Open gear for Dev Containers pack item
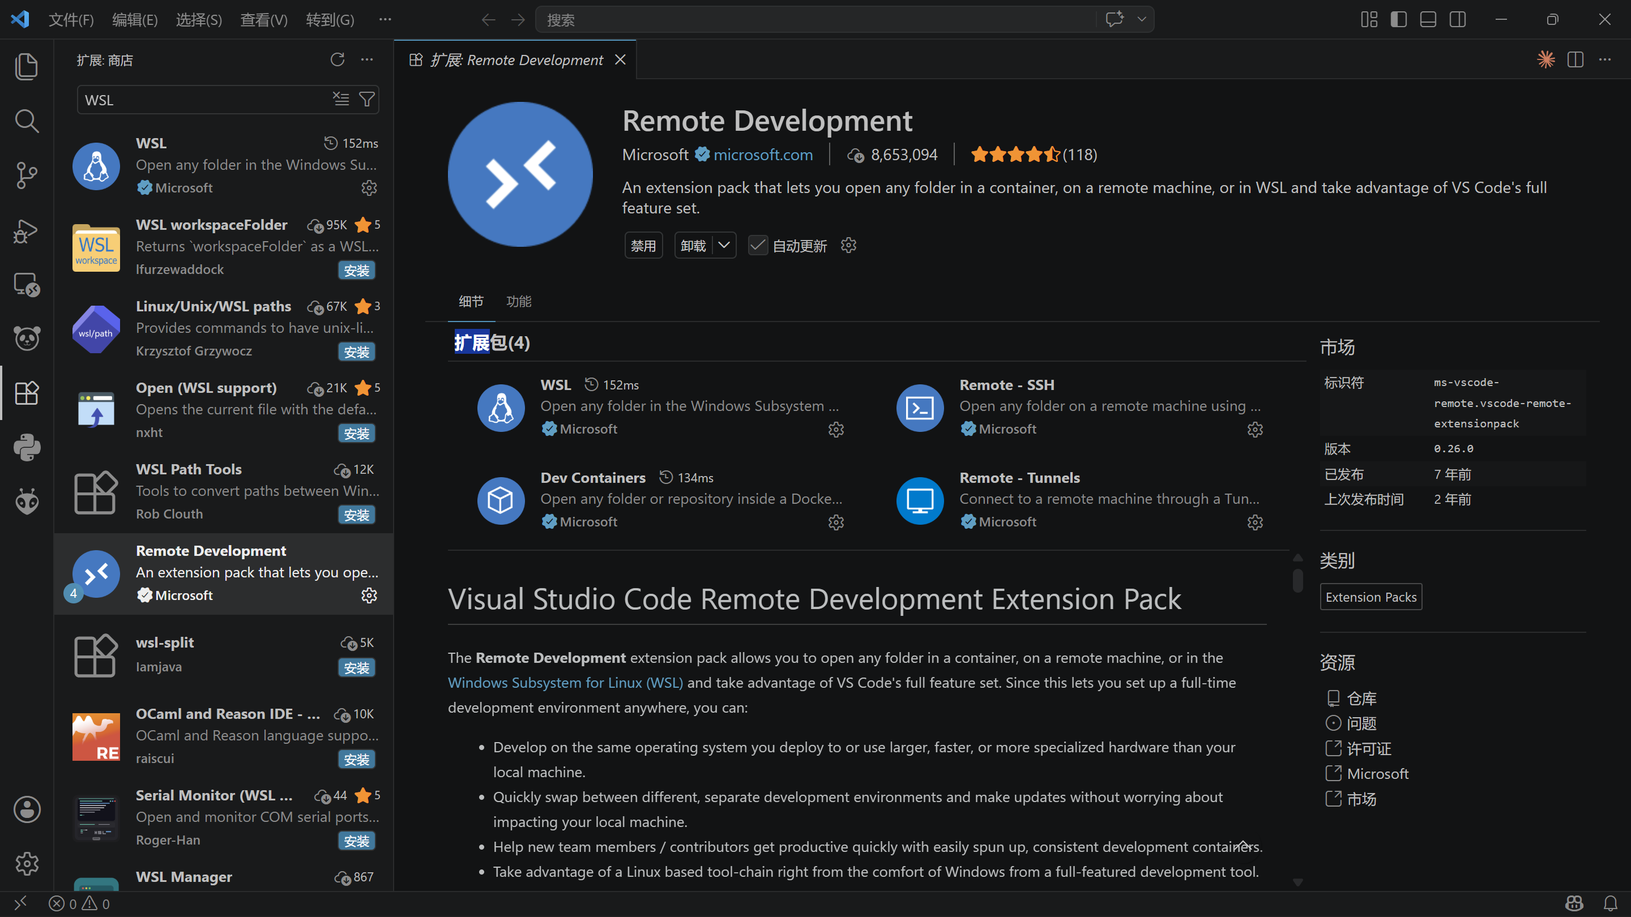The image size is (1631, 917). (836, 522)
